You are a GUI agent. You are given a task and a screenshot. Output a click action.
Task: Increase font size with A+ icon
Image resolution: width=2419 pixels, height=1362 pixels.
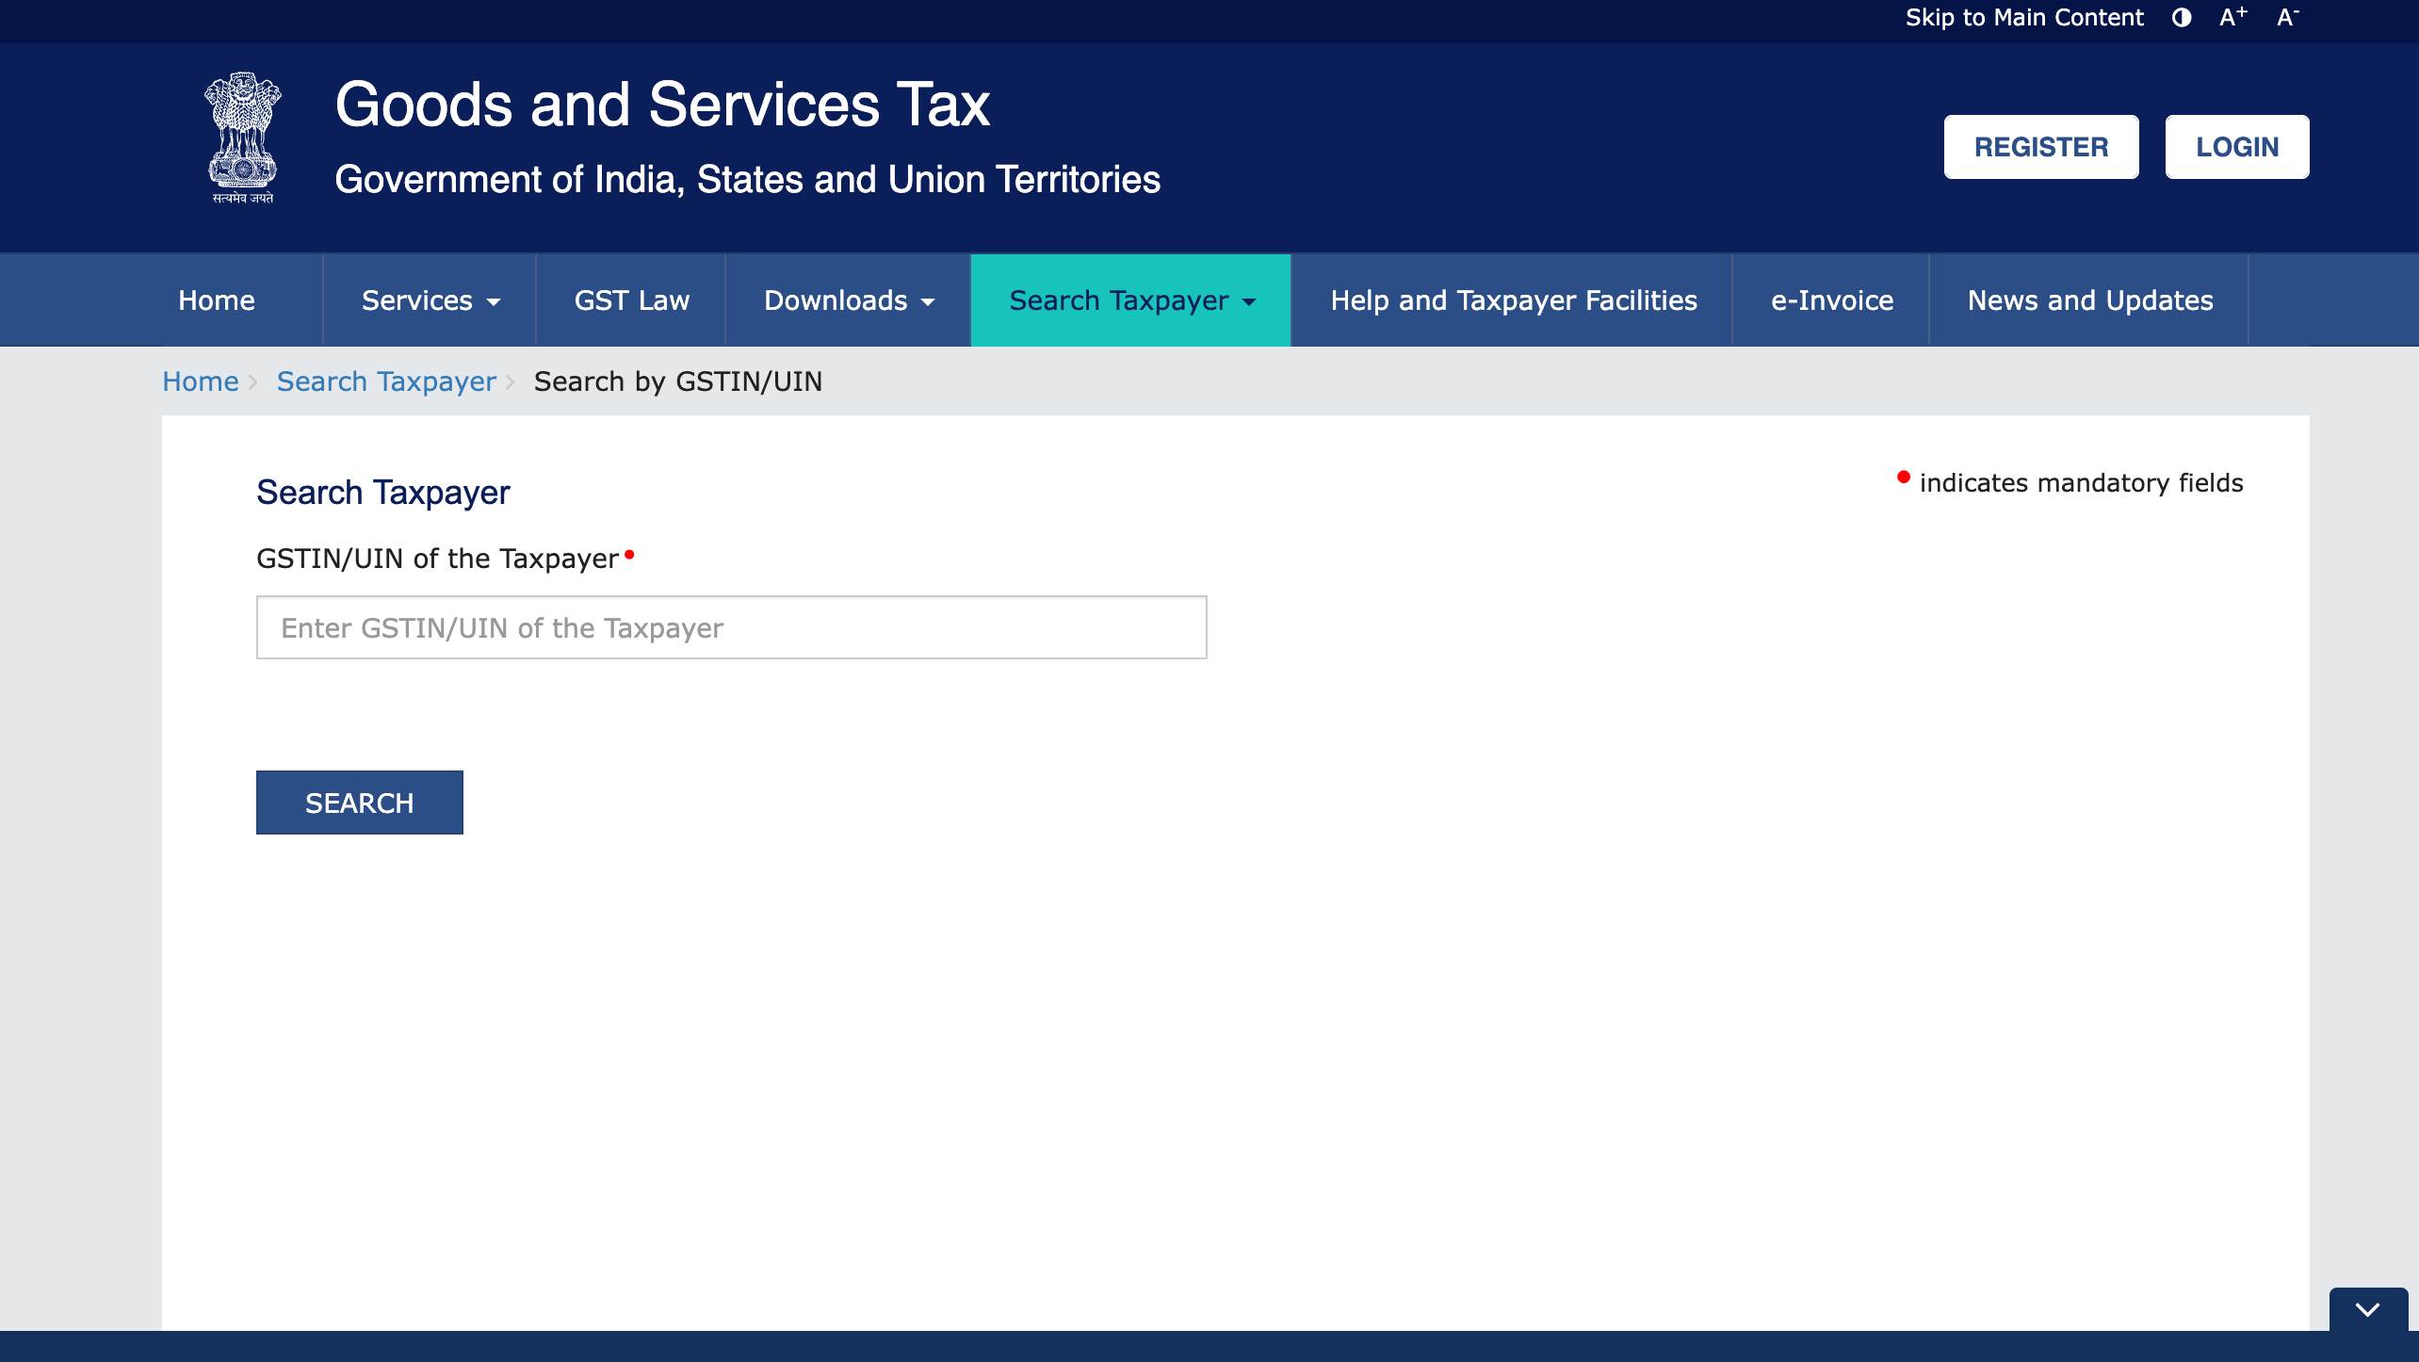click(x=2233, y=17)
